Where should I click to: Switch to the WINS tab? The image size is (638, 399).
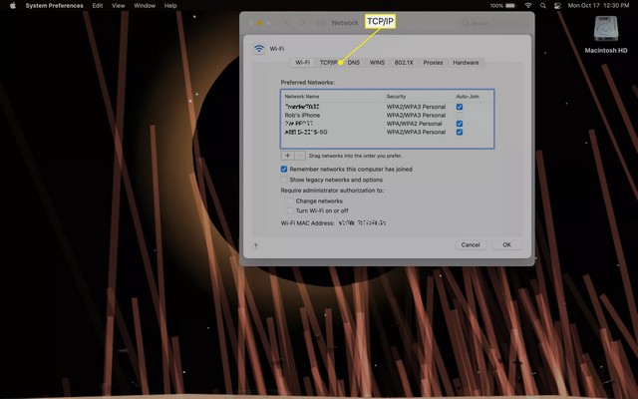[x=377, y=62]
